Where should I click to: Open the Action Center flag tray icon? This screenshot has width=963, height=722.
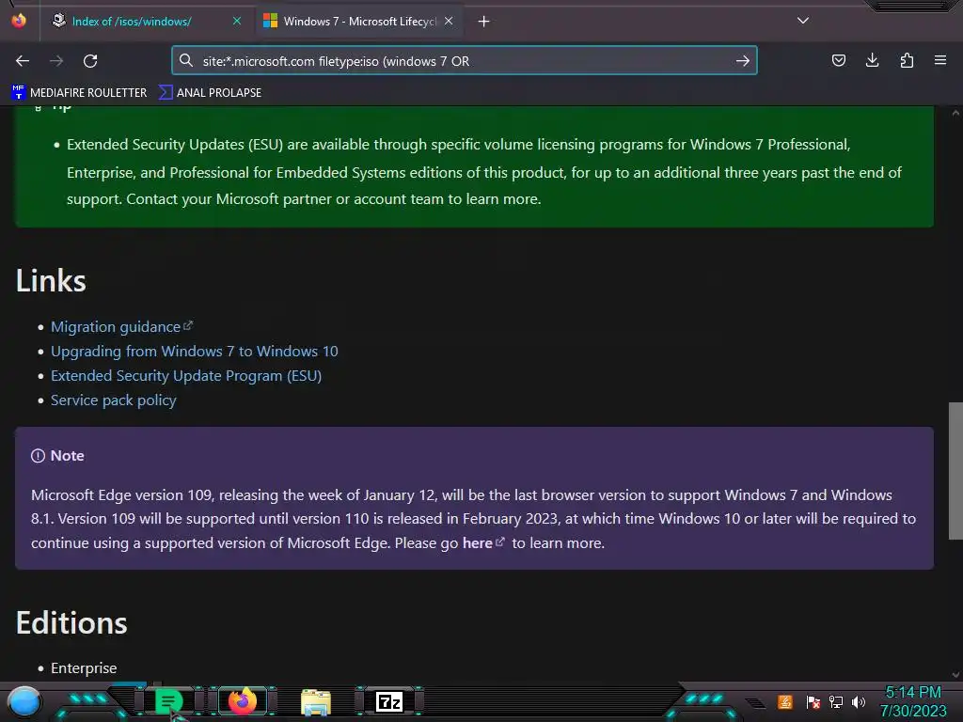point(813,701)
